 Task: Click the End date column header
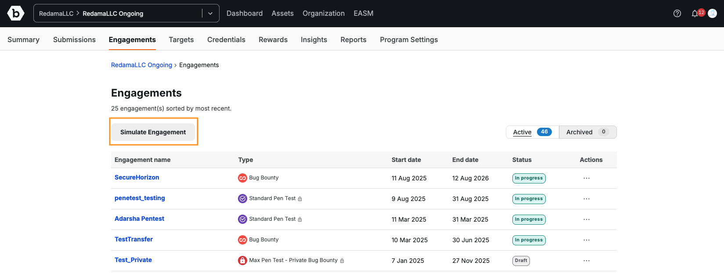(465, 160)
